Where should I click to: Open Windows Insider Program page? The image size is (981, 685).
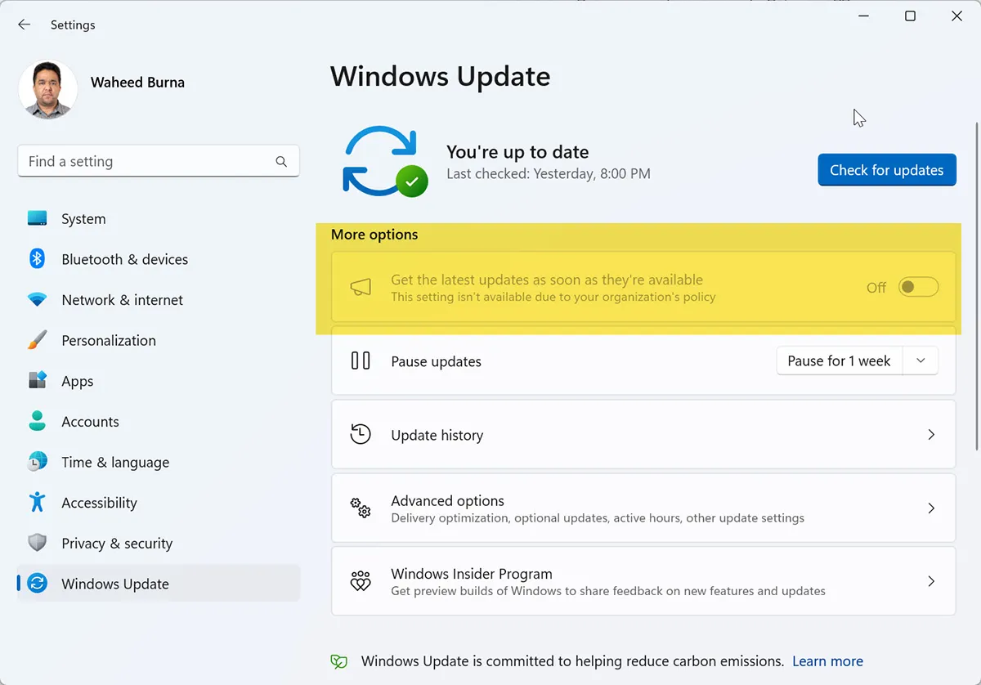click(643, 581)
